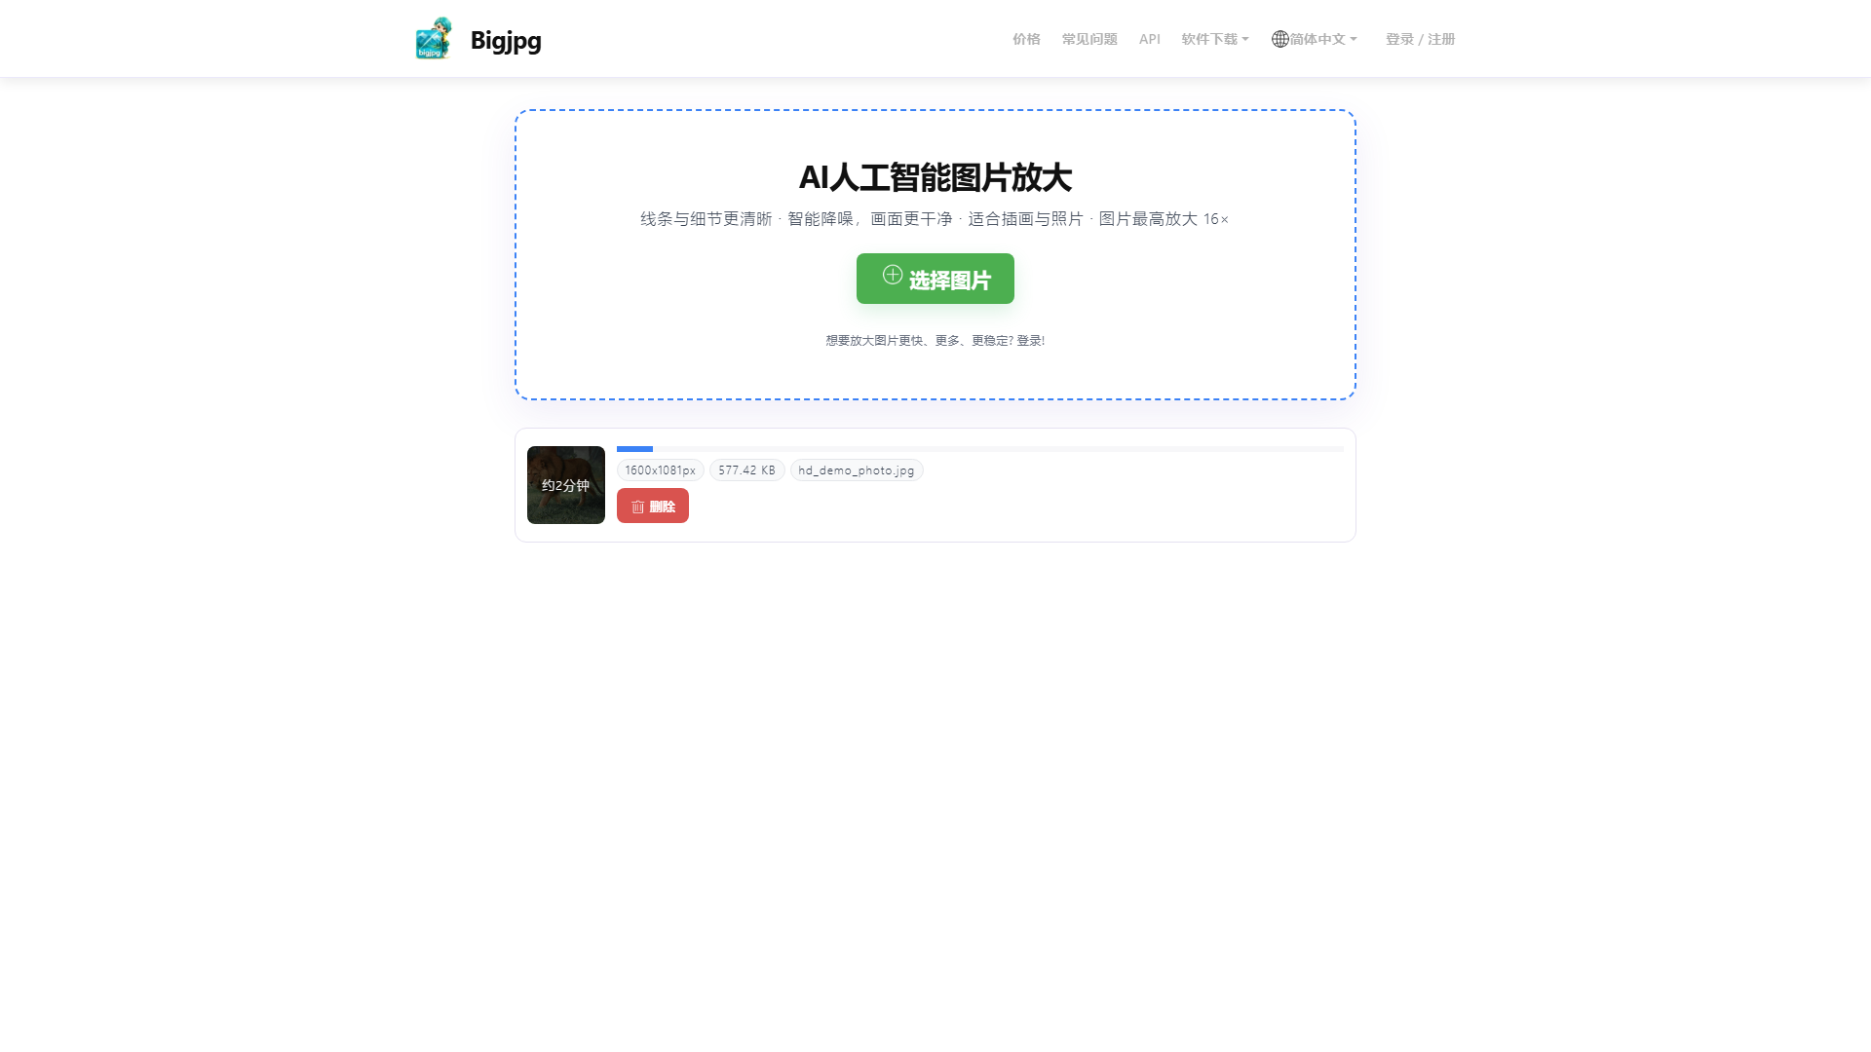
Task: Click the 约2分钟 image thumbnail
Action: click(x=566, y=485)
